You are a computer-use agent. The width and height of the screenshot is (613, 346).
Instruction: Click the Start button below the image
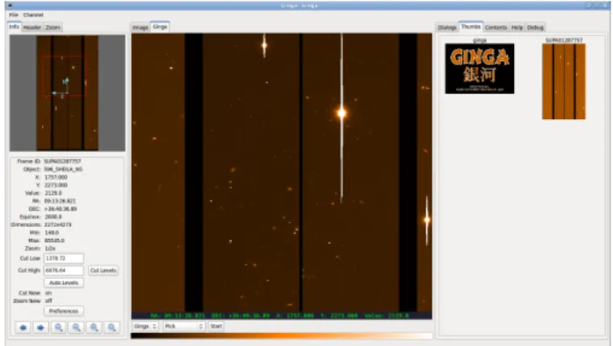[216, 326]
